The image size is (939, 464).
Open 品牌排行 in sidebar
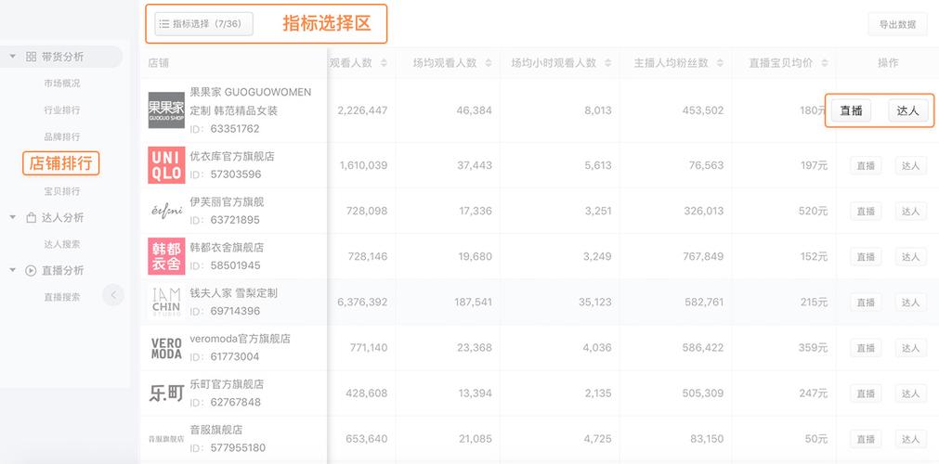tap(61, 137)
